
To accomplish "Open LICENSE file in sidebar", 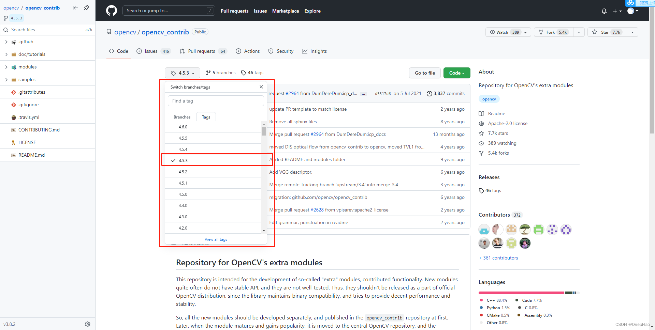I will [x=47, y=142].
